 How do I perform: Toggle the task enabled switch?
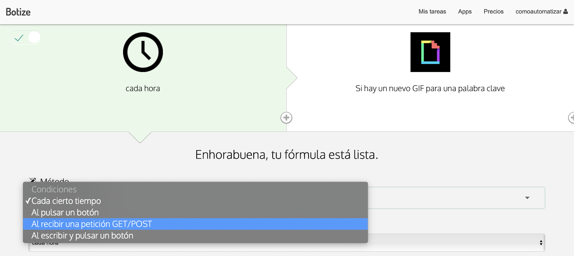point(25,37)
